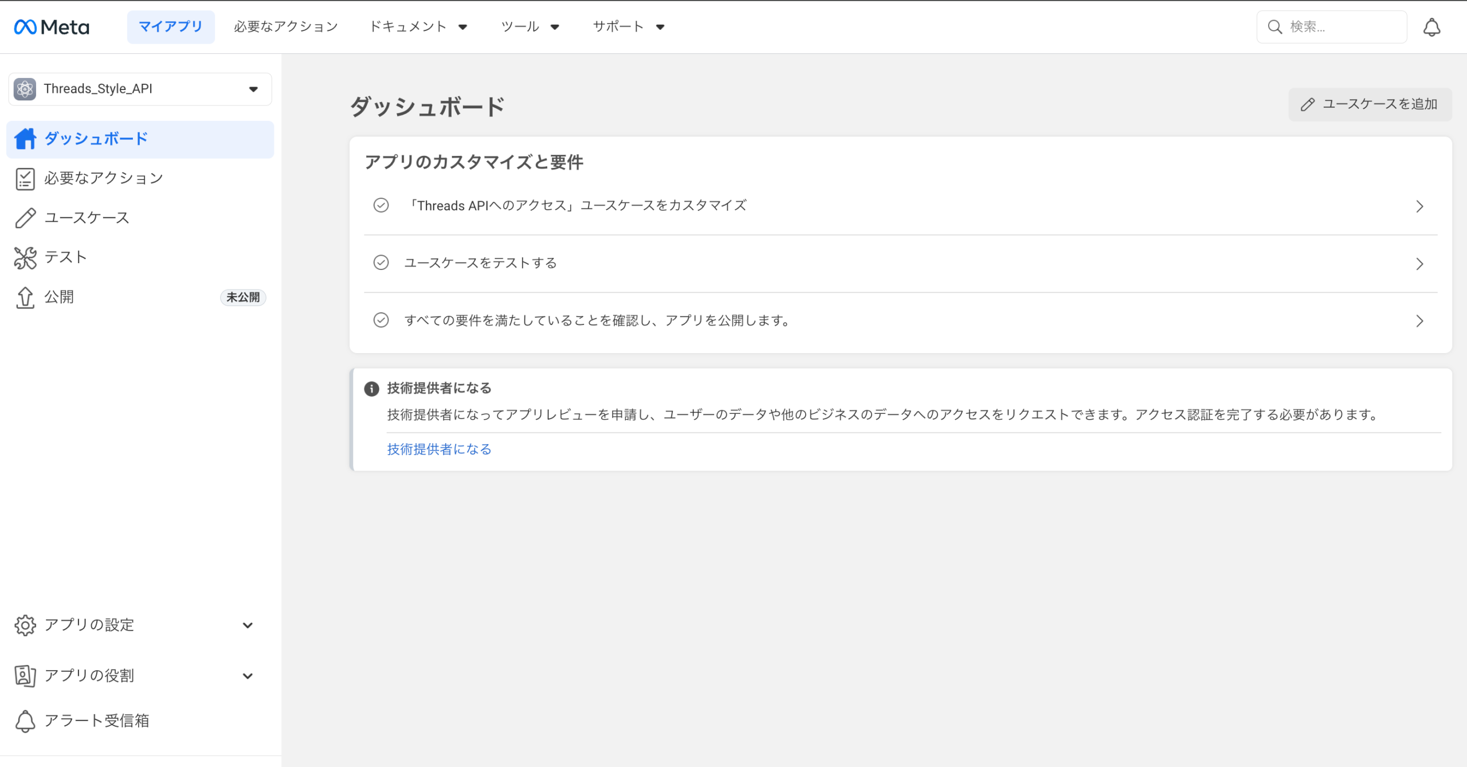Open the ドキュメント menu
1467x767 pixels.
point(418,27)
